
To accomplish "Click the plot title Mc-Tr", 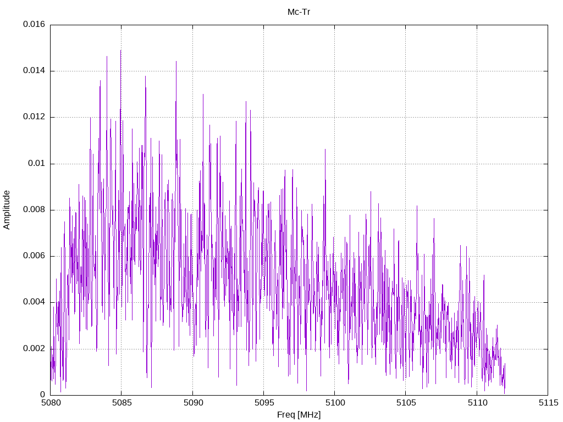I will pos(299,12).
